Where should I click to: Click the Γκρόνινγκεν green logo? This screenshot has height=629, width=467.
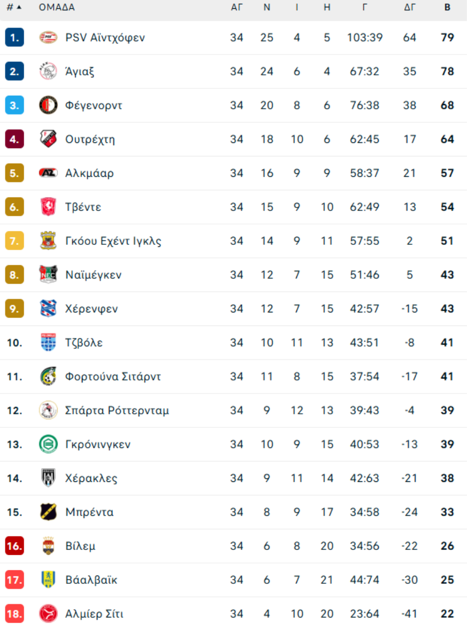48,444
